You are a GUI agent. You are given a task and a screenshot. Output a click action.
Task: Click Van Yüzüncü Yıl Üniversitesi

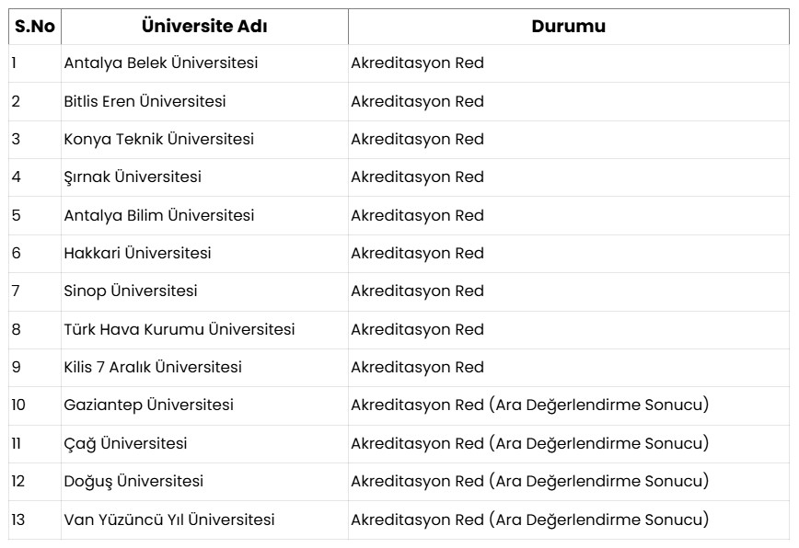(169, 519)
